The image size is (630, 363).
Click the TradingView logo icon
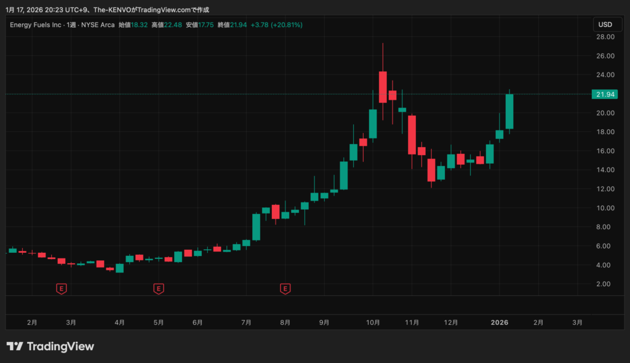(x=15, y=346)
